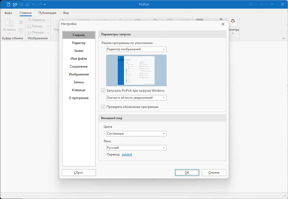Switch to the Главное ribbon tab
This screenshot has height=199, width=288.
pos(26,13)
